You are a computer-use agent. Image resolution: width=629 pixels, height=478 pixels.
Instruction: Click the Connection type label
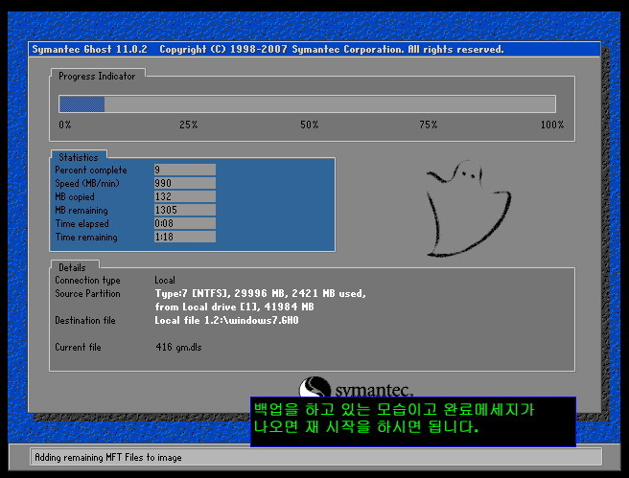click(x=87, y=280)
